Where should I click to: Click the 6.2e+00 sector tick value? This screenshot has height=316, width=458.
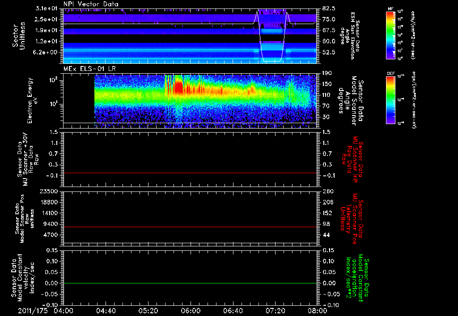click(45, 53)
